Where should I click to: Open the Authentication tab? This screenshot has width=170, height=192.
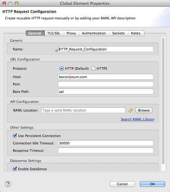tap(94, 33)
